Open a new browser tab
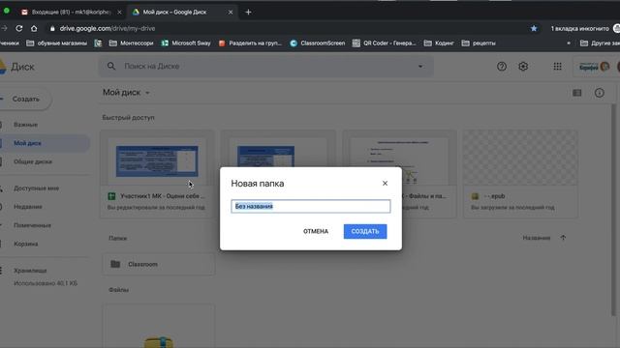 (248, 13)
